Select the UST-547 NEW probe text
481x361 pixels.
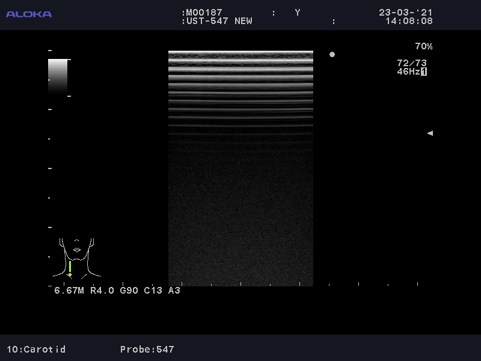[218, 21]
